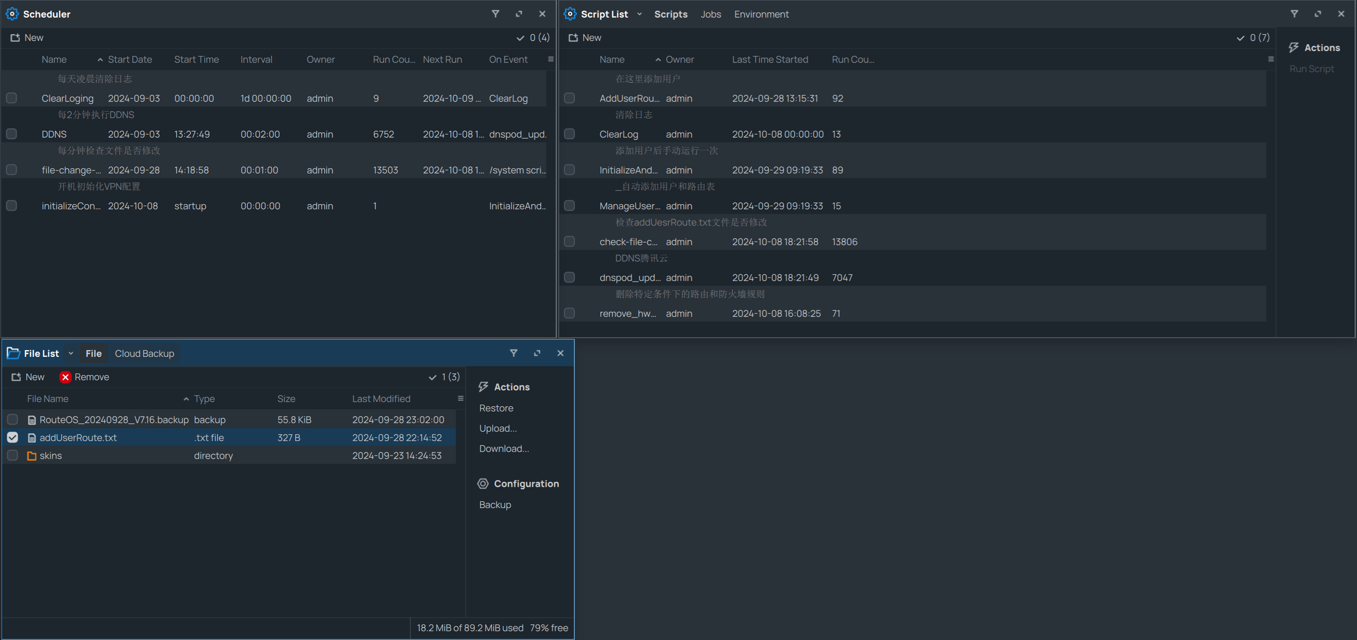Sort the files by the File Name column
This screenshot has height=640, width=1357.
[48, 398]
